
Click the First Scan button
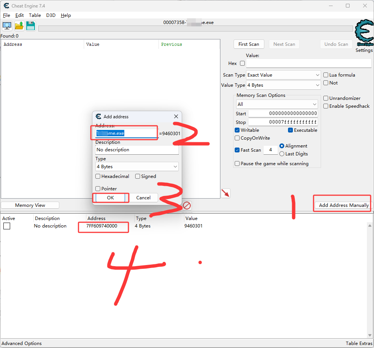point(249,44)
